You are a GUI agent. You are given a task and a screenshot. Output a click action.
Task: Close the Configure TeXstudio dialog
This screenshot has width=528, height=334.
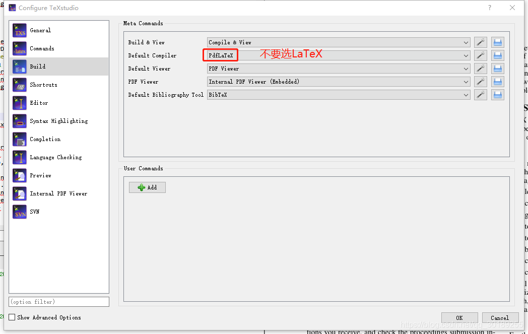(x=512, y=8)
